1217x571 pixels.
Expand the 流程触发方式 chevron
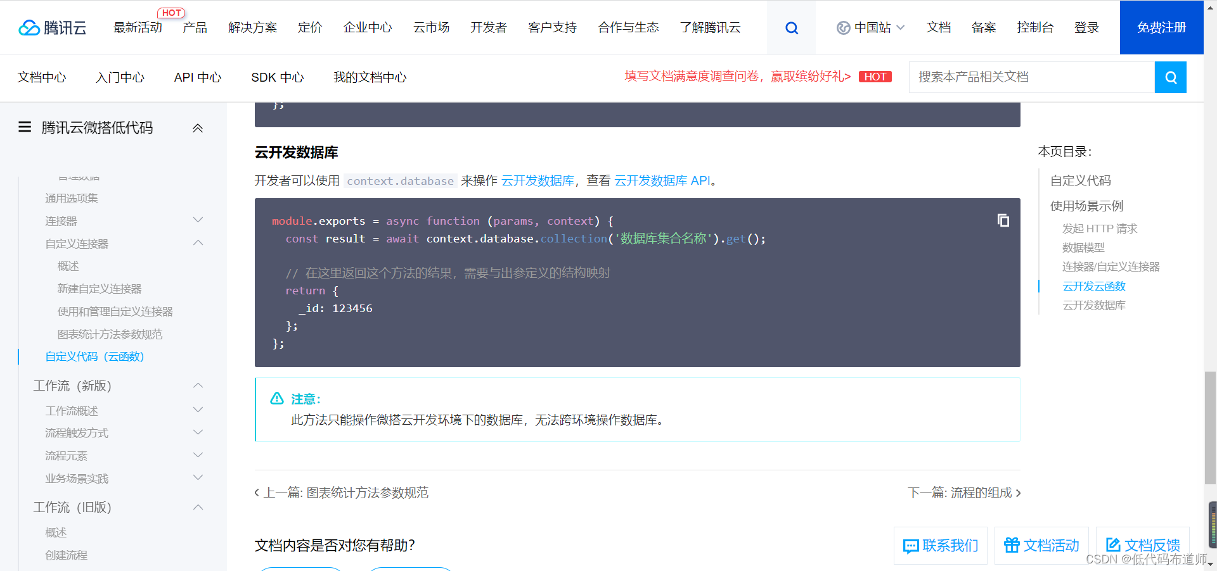click(198, 433)
